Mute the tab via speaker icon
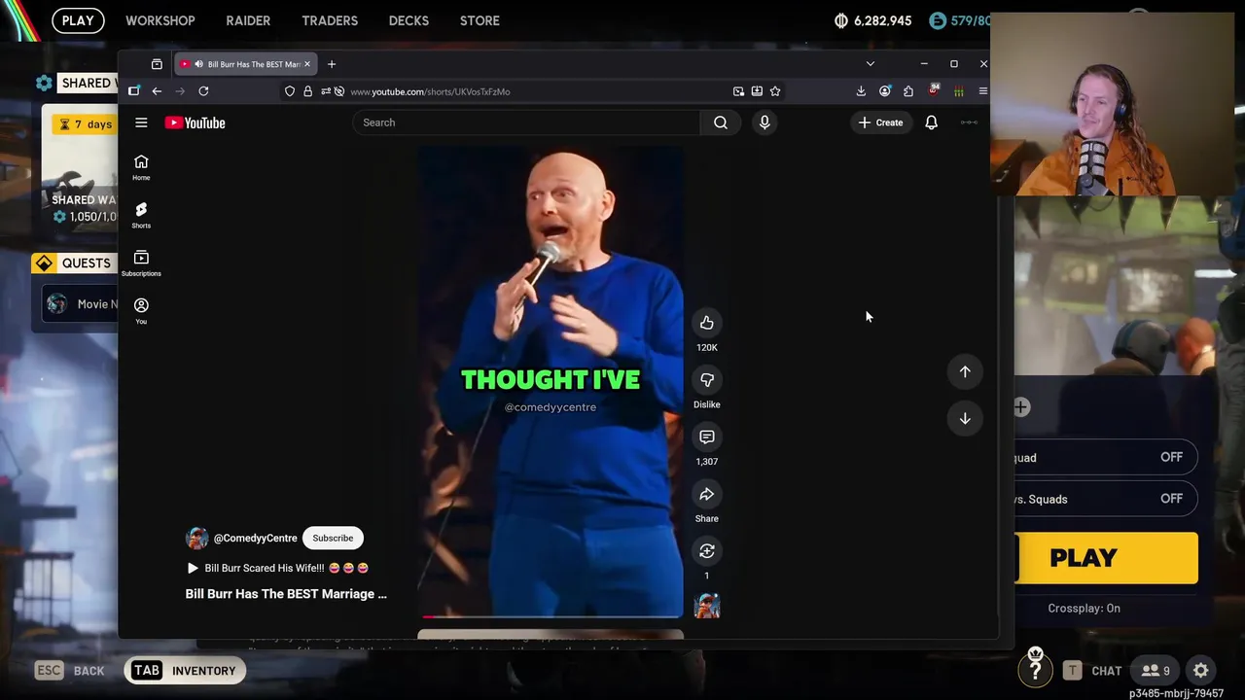The image size is (1245, 700). tap(198, 64)
